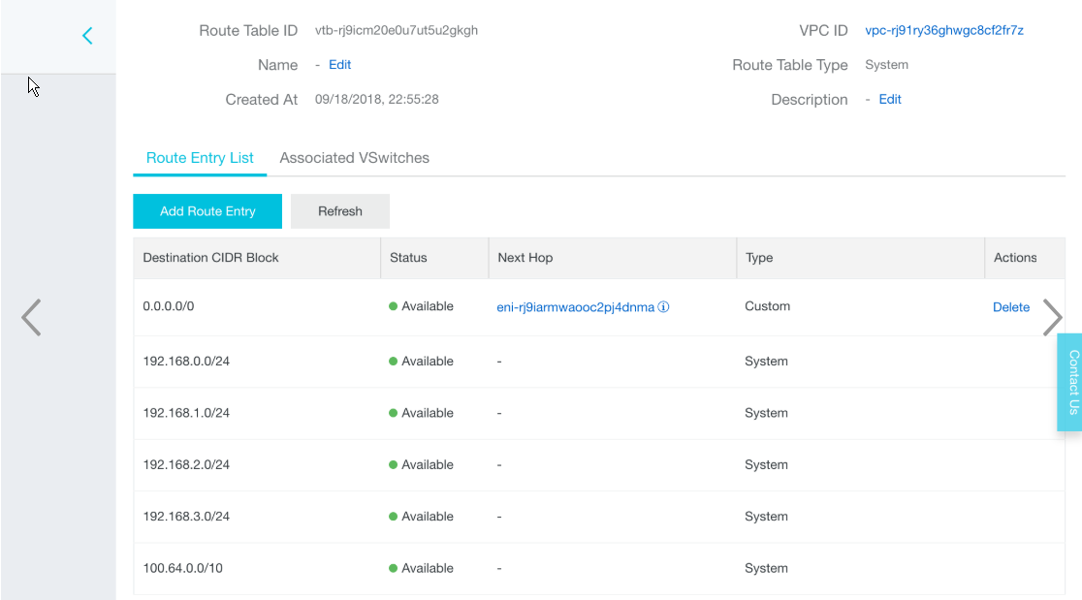The width and height of the screenshot is (1082, 600).
Task: Edit the route table Description
Action: (x=890, y=100)
